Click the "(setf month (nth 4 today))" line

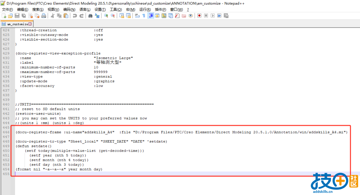pyautogui.click(x=59, y=160)
